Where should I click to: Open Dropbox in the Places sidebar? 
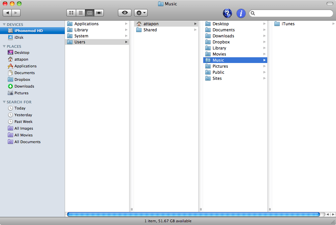coord(32,79)
